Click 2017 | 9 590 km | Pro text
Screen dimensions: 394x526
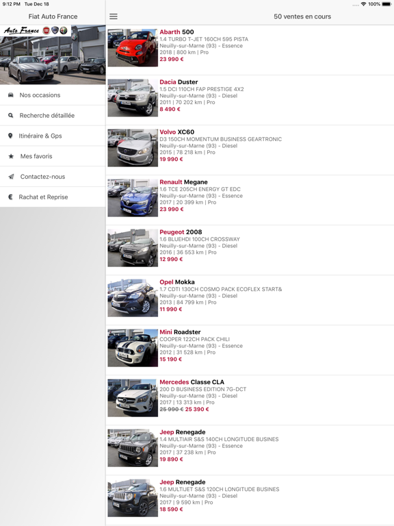pos(186,502)
